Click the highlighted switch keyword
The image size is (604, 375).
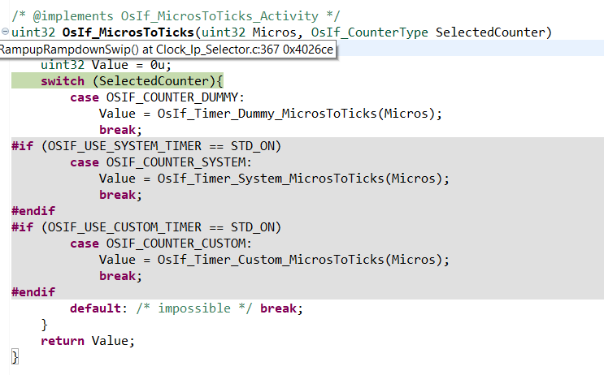(63, 81)
